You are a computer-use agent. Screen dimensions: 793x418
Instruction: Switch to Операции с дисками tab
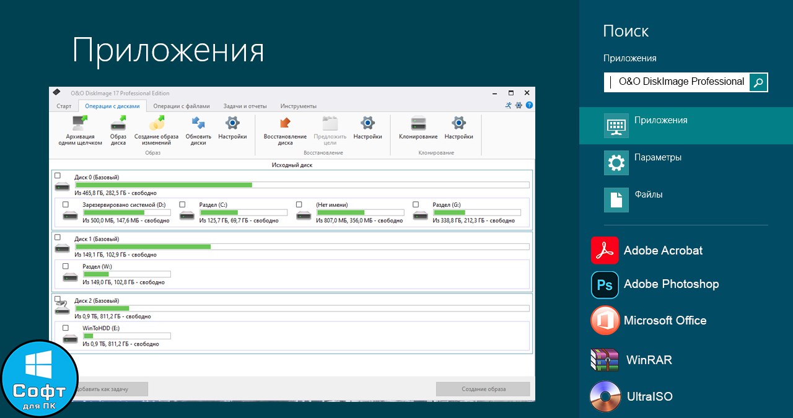click(x=113, y=106)
